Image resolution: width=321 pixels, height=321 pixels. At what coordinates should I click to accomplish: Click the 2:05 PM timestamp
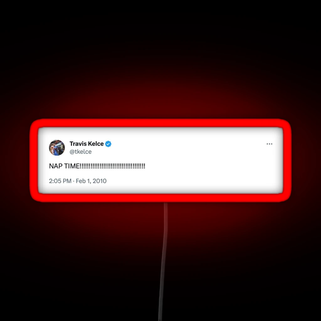pos(60,181)
